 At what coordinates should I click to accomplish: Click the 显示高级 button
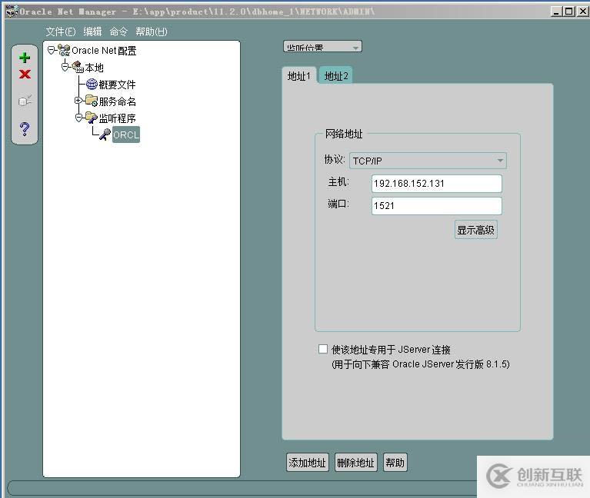476,230
